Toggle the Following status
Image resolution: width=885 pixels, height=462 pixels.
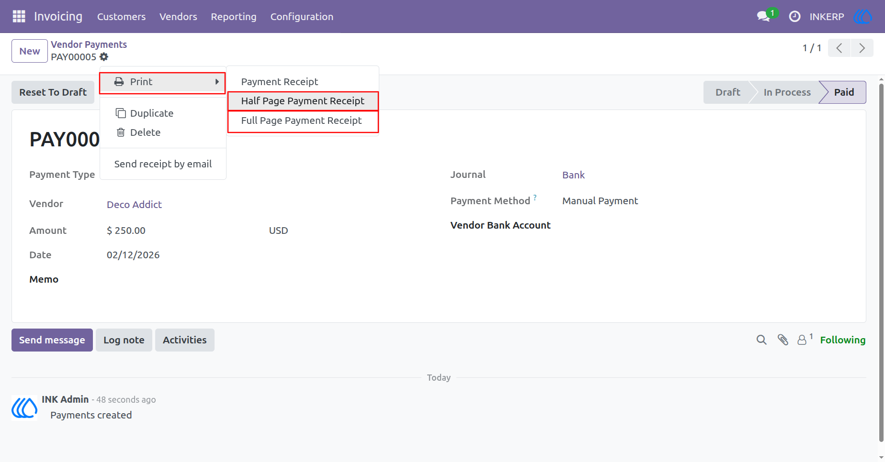click(842, 340)
